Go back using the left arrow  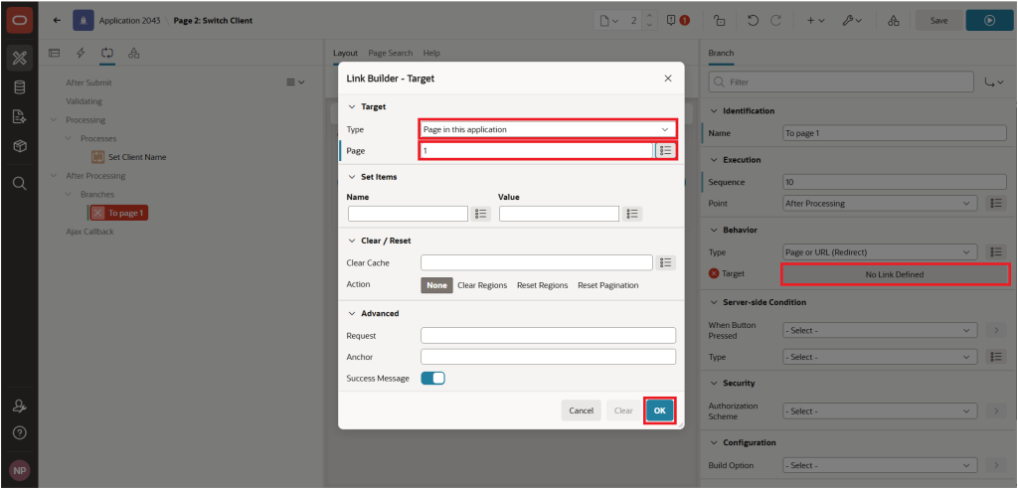[57, 20]
